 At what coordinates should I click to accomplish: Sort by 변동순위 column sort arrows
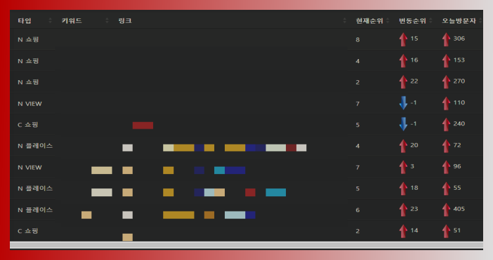click(x=431, y=21)
